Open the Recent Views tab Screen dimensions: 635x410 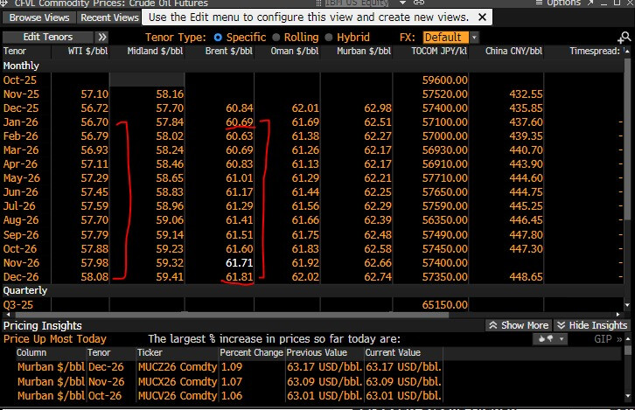pos(108,17)
